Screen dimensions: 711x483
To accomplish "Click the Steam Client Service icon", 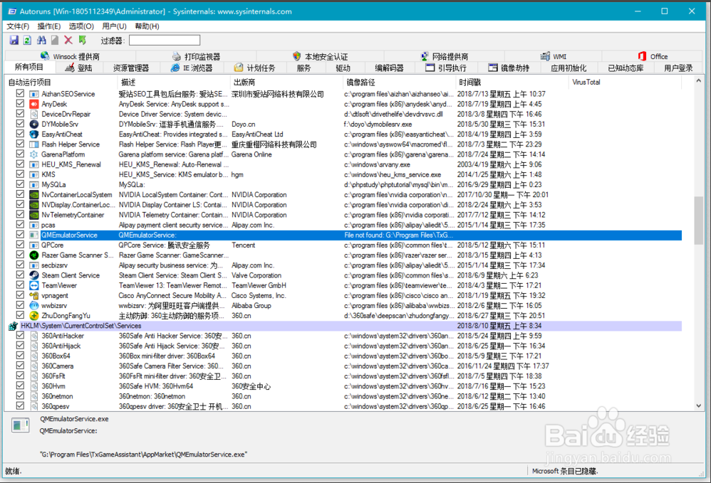I will pos(34,275).
